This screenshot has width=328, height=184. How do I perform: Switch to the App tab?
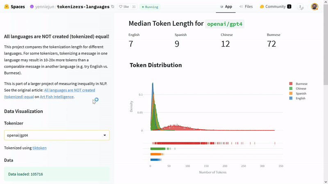click(x=226, y=7)
